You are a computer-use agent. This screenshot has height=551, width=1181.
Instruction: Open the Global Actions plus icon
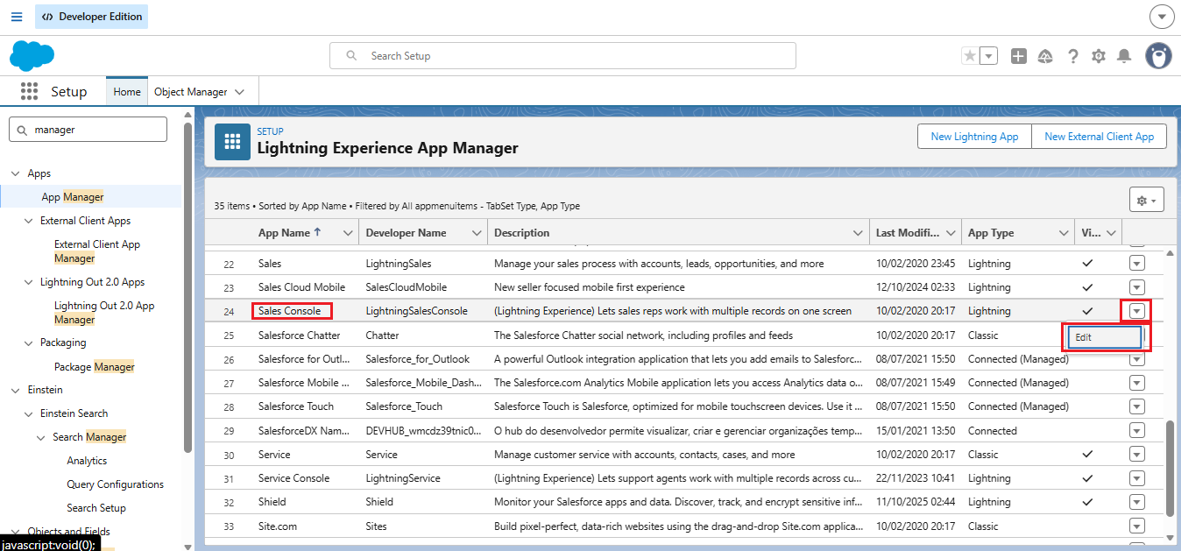pos(1018,56)
